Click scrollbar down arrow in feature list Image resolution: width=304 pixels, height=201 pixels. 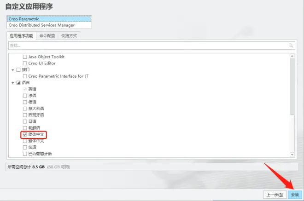(292, 155)
